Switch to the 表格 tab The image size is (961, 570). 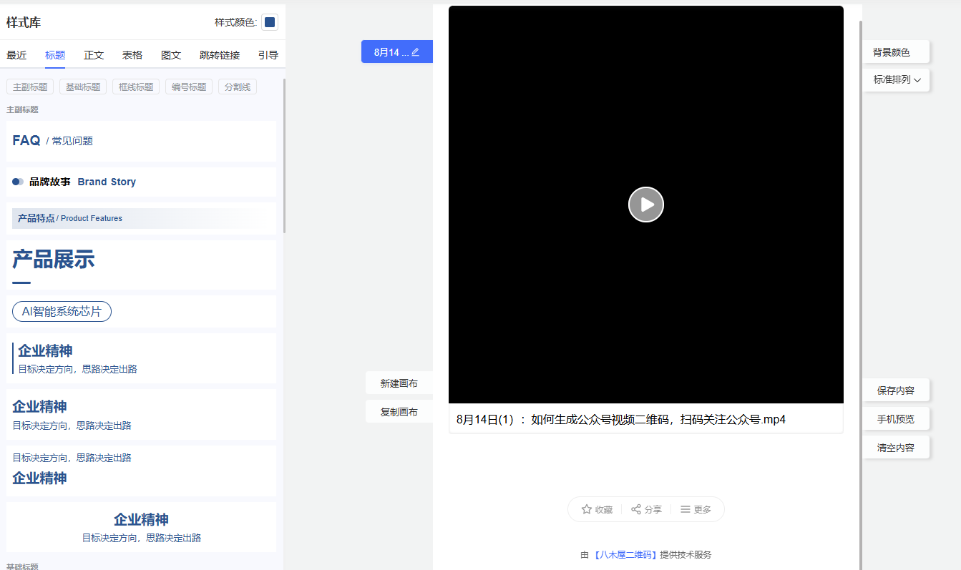click(x=132, y=55)
